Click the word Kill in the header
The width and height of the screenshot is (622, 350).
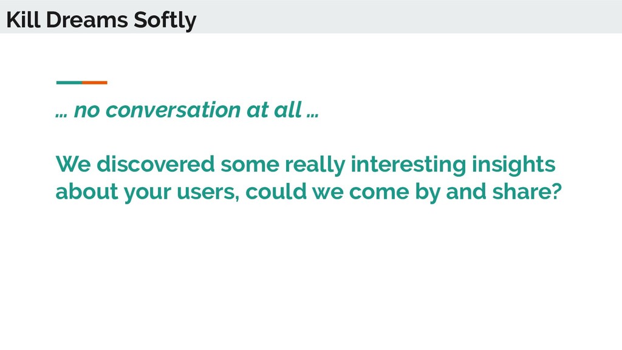point(24,20)
